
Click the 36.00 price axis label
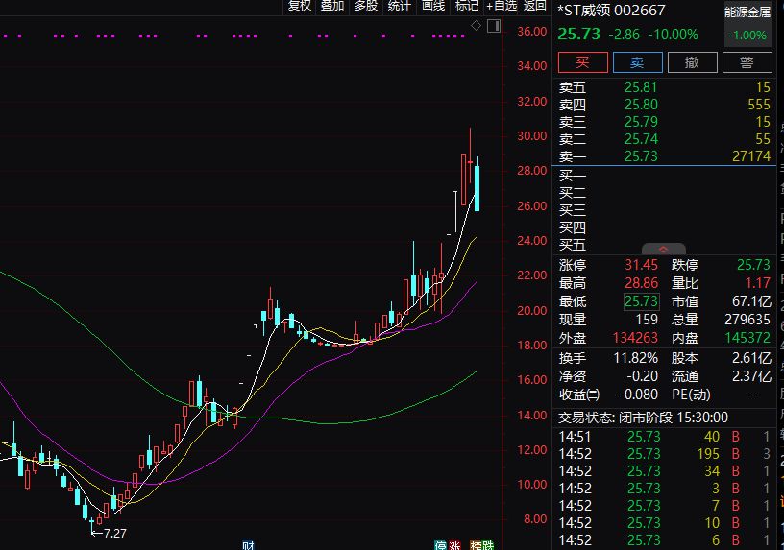[532, 32]
